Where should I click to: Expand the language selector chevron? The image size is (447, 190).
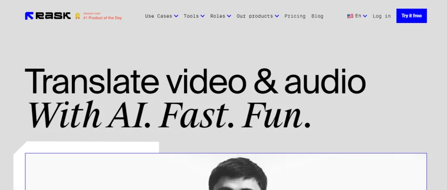pyautogui.click(x=365, y=16)
